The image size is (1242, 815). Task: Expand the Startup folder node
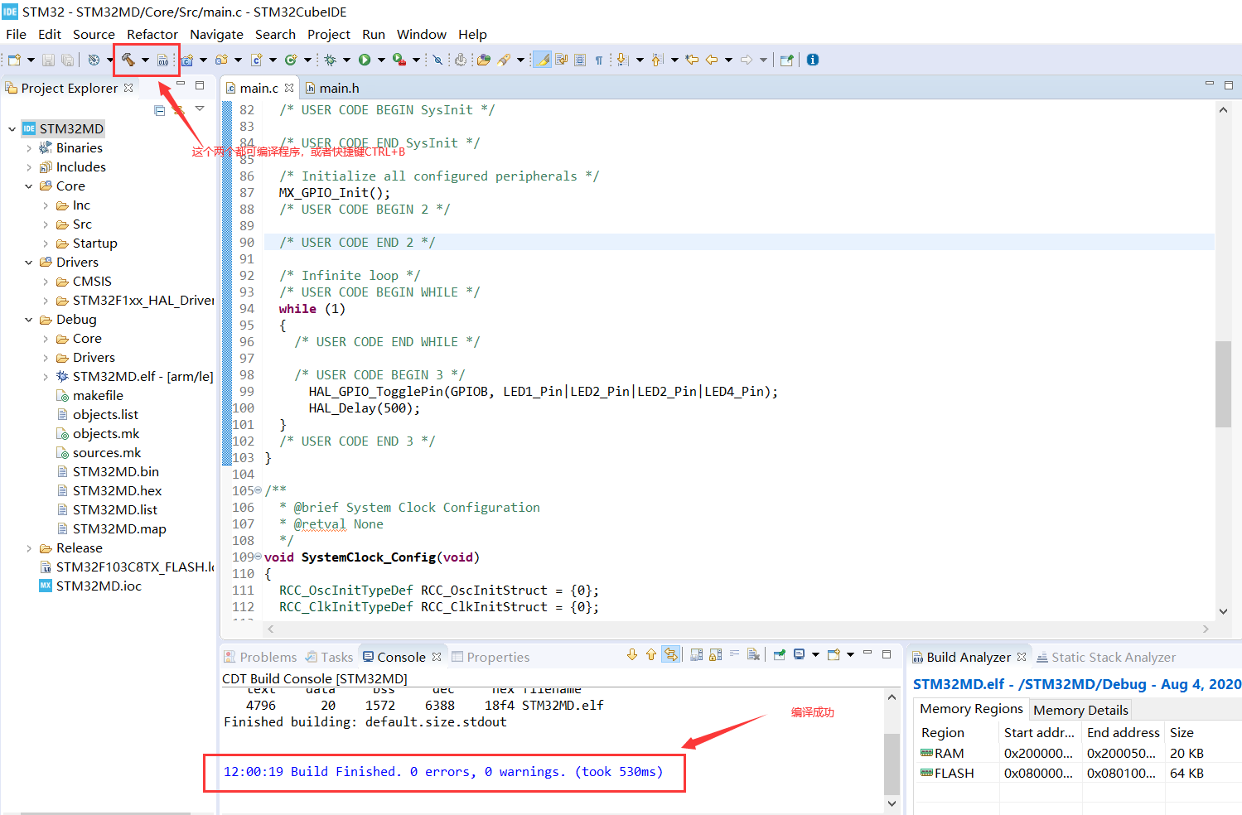coord(46,244)
